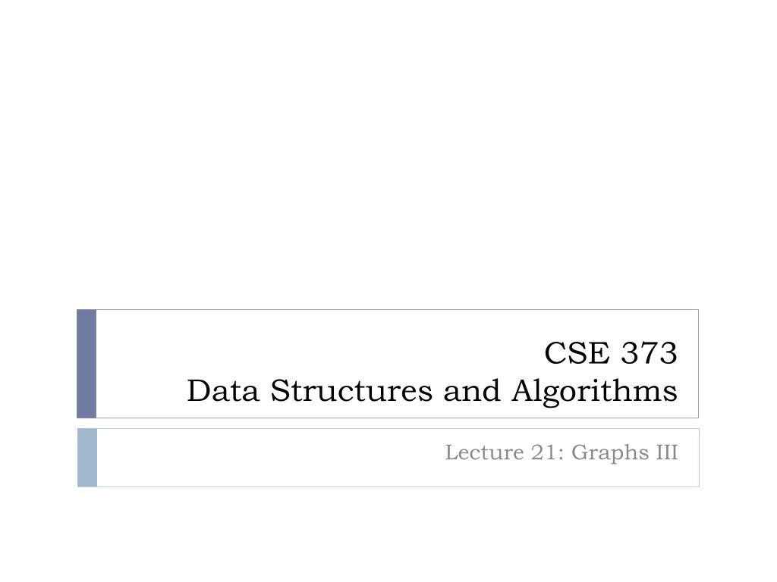777x582 pixels.
Task: Click the white margin left of the dark blue bar
Action: pyautogui.click(x=38, y=364)
